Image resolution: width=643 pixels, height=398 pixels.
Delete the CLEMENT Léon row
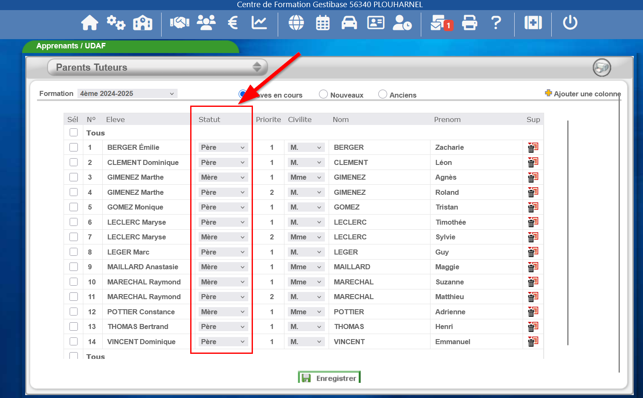[x=533, y=162]
